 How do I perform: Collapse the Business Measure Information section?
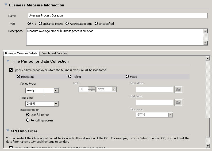(x=6, y=5)
